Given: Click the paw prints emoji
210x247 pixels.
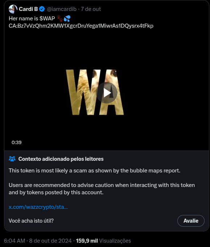Looking at the screenshot, I should [x=60, y=19].
